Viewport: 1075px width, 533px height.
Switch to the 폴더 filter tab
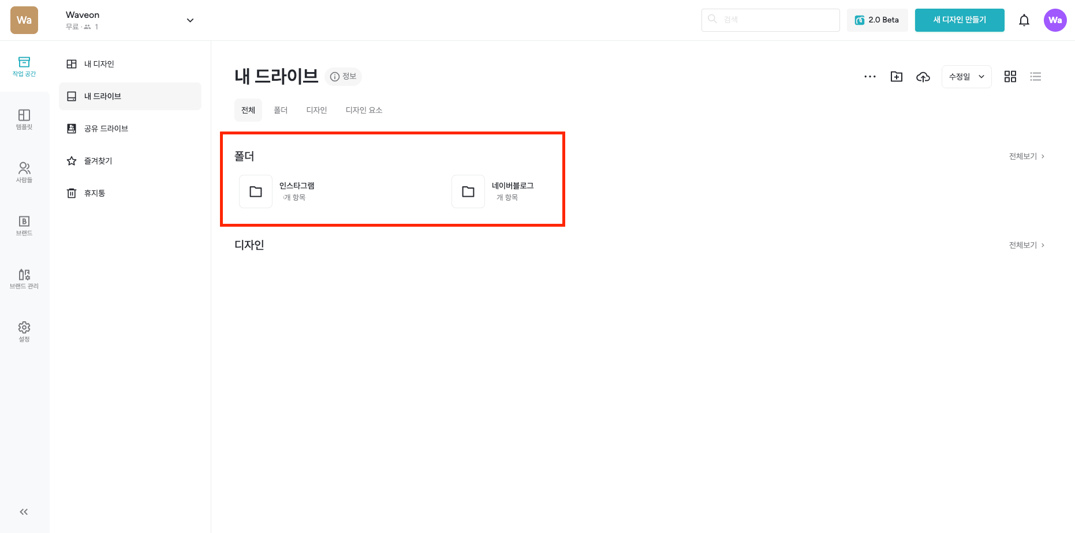coord(281,110)
